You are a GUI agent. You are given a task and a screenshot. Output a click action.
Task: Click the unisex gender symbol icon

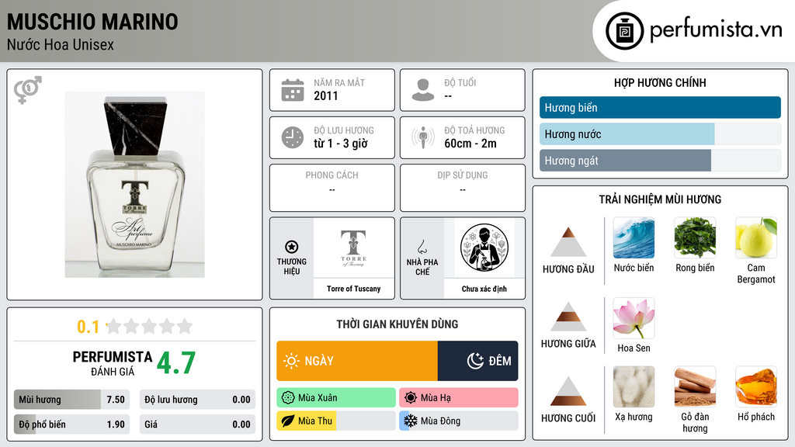pyautogui.click(x=28, y=90)
